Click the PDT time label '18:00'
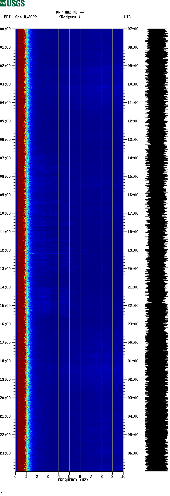The image size is (170, 496). point(6,361)
